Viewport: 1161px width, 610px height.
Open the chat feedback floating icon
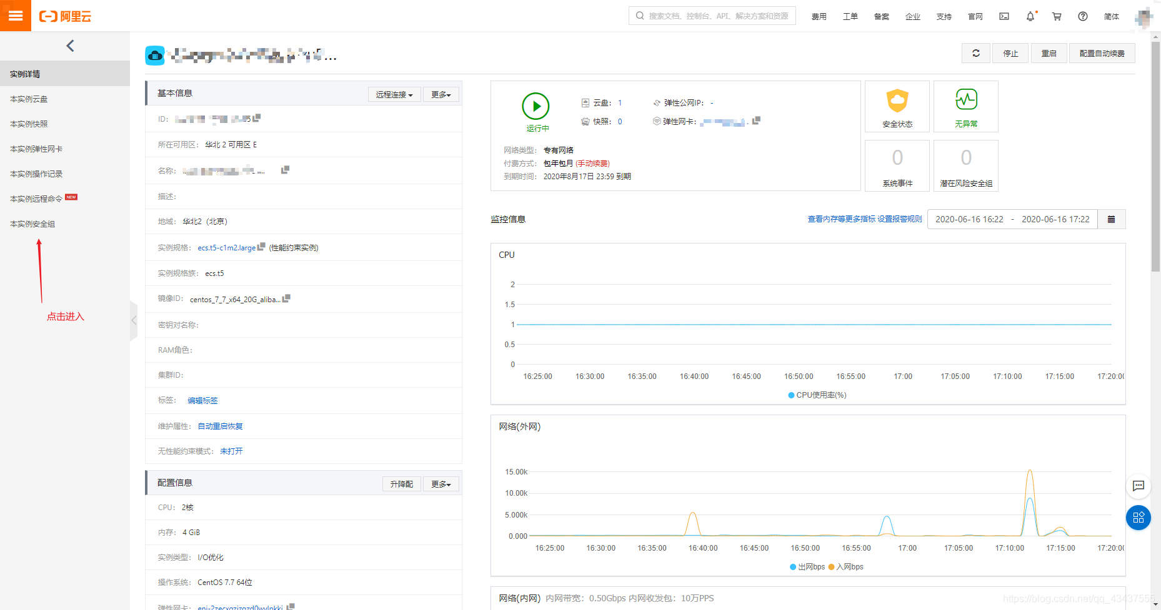click(1139, 485)
